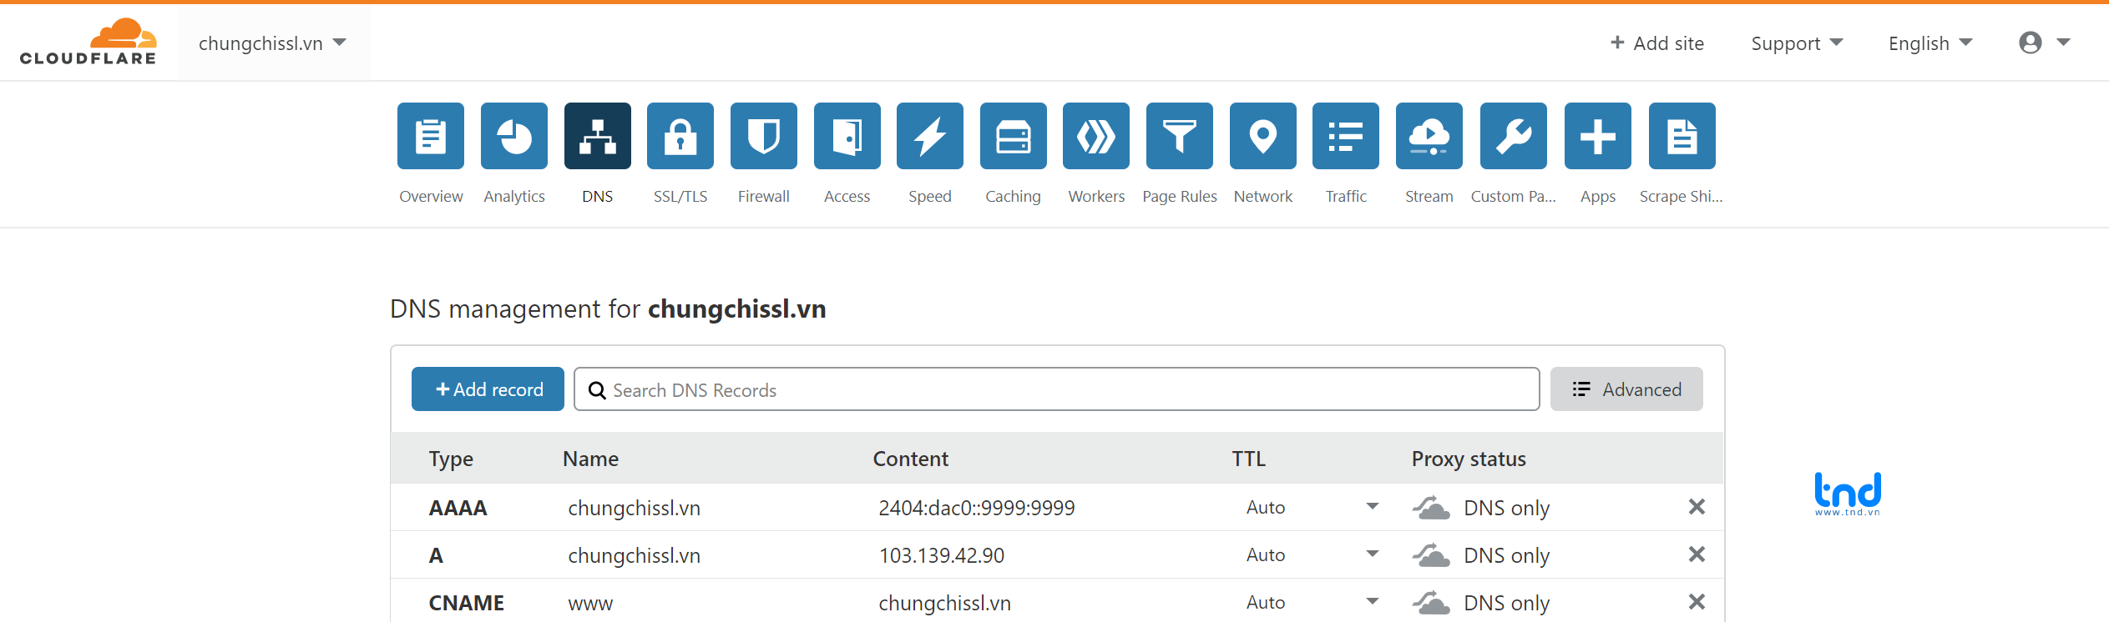Click the Search DNS Records field
The width and height of the screenshot is (2109, 622).
[x=1056, y=389]
